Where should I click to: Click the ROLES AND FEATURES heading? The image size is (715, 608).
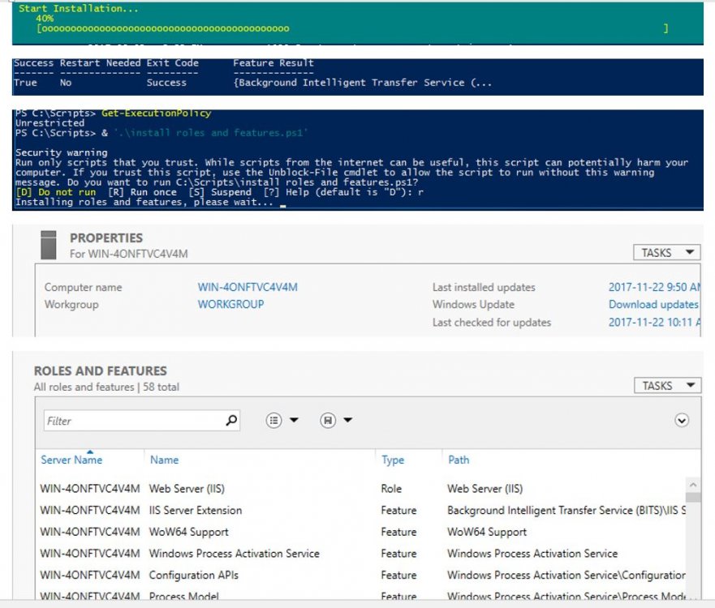(101, 370)
